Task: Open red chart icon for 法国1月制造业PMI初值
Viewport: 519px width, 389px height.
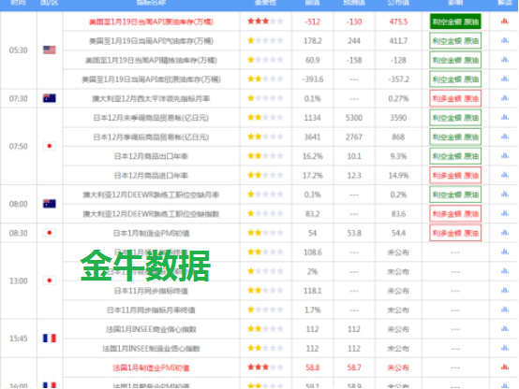Action: pos(505,367)
